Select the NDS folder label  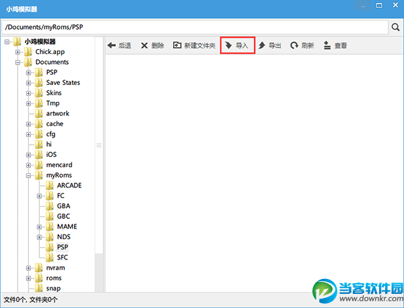pyautogui.click(x=64, y=237)
